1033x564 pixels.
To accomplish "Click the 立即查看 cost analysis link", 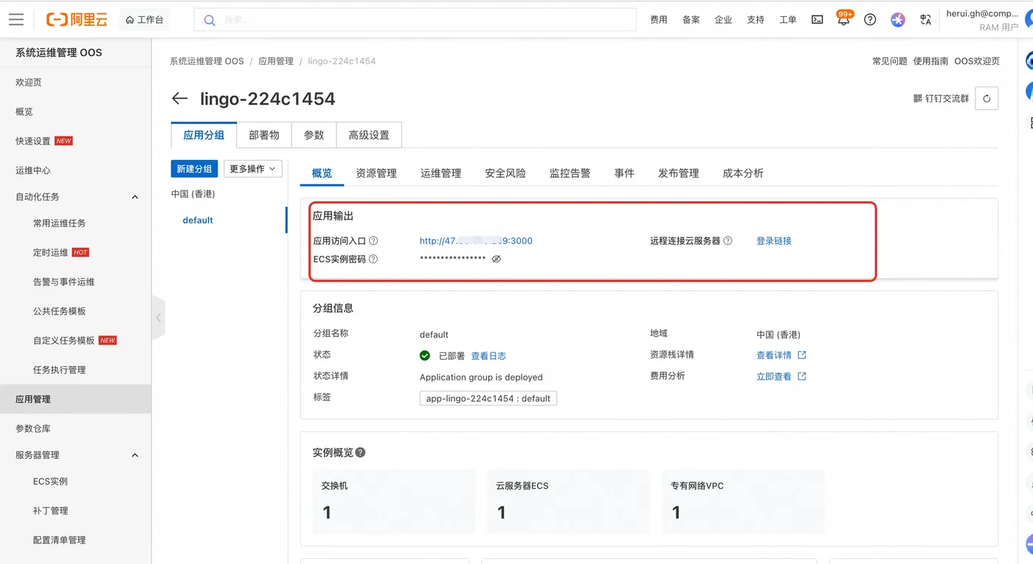I will tap(781, 377).
